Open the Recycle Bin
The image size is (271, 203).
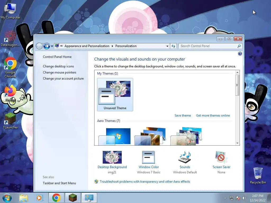258,176
